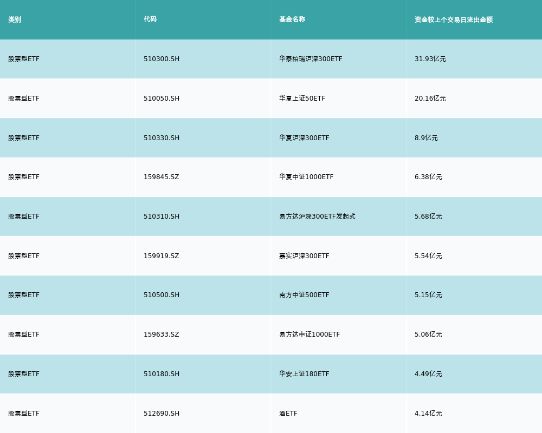The image size is (542, 433).
Task: Select outflow amount 4.14亿元
Action: click(428, 414)
